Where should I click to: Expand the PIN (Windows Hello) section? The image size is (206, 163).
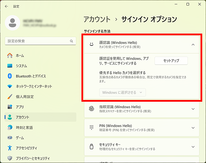(x=193, y=128)
